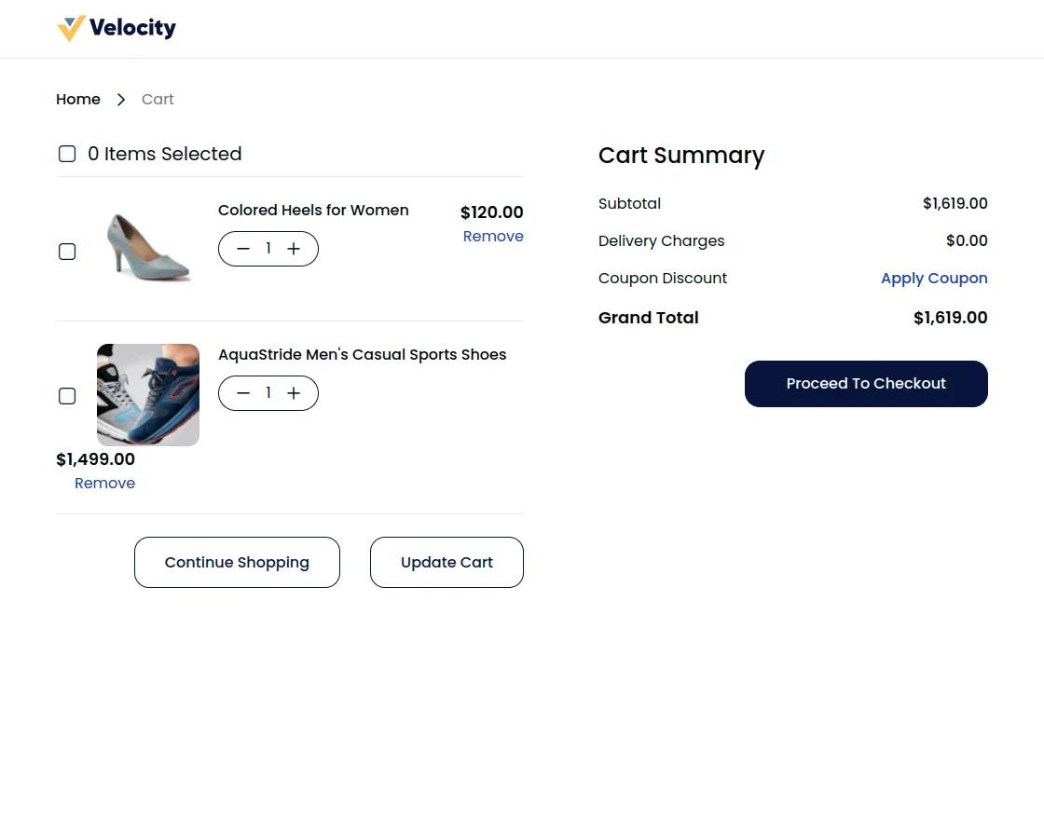Remove AquaStride sports shoes from the cart
The height and width of the screenshot is (820, 1044).
tap(104, 483)
